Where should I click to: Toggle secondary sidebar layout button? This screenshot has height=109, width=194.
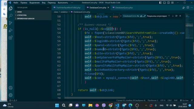point(169,3)
